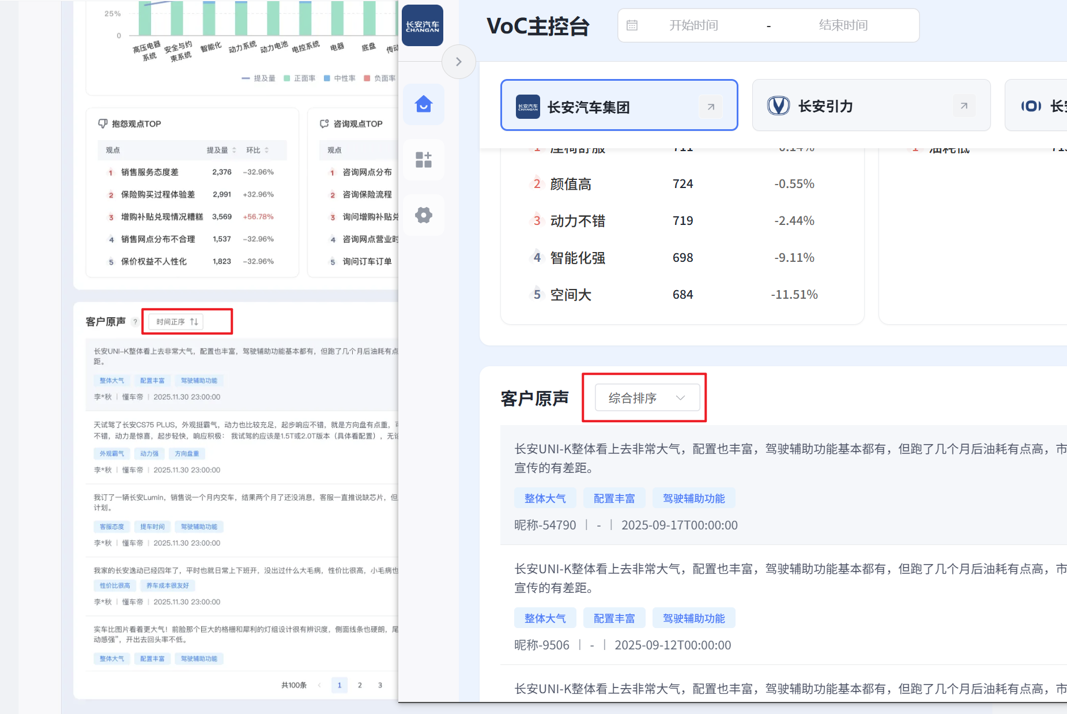Image resolution: width=1067 pixels, height=714 pixels.
Task: Click 销售网点分布不合理 complaint row
Action: (x=193, y=239)
